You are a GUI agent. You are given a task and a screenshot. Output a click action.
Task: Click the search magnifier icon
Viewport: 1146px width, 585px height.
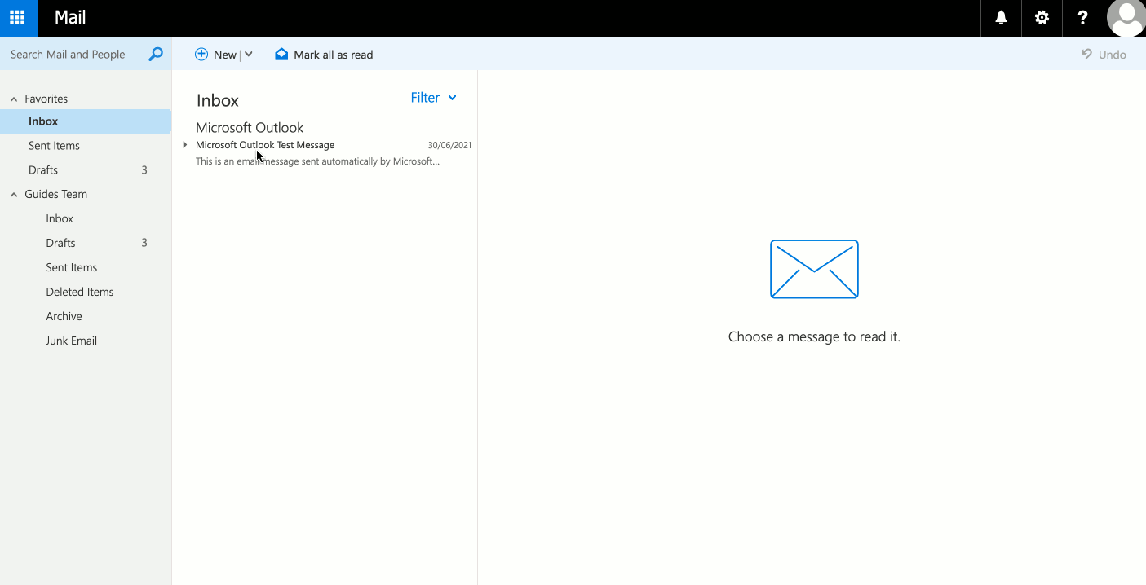tap(154, 54)
